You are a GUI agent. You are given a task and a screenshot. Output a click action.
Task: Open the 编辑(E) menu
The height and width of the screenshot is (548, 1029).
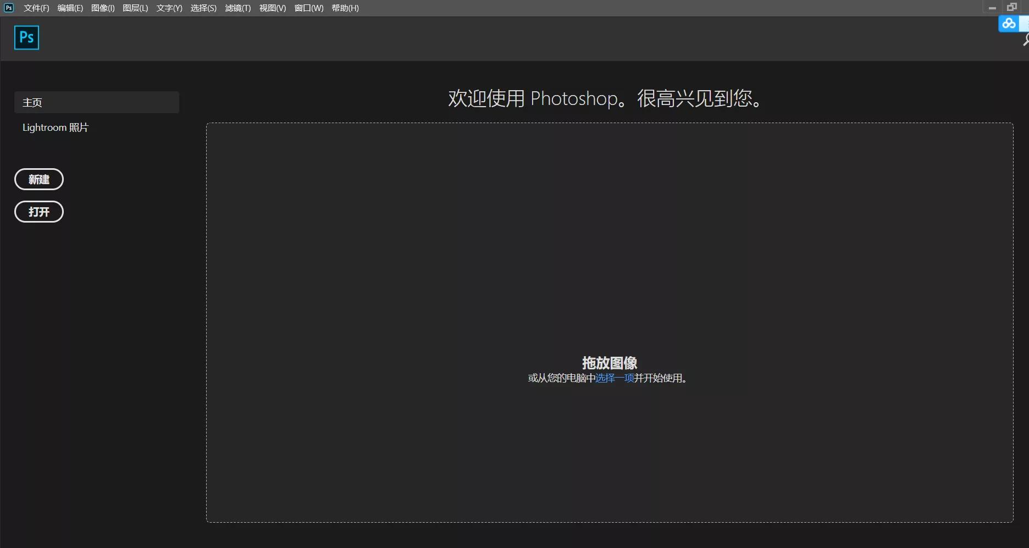point(70,8)
